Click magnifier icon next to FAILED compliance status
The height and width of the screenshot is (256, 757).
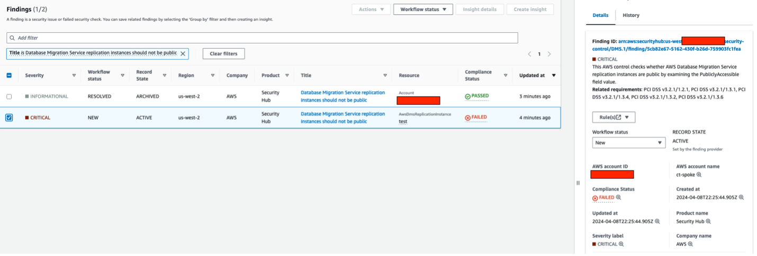pos(618,197)
